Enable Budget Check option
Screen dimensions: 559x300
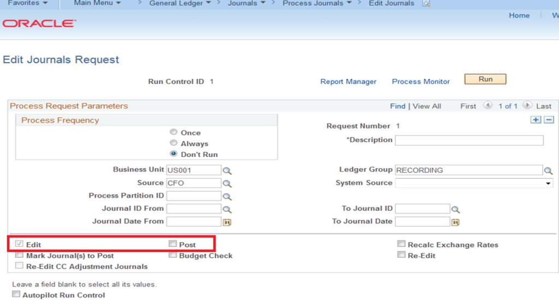173,255
